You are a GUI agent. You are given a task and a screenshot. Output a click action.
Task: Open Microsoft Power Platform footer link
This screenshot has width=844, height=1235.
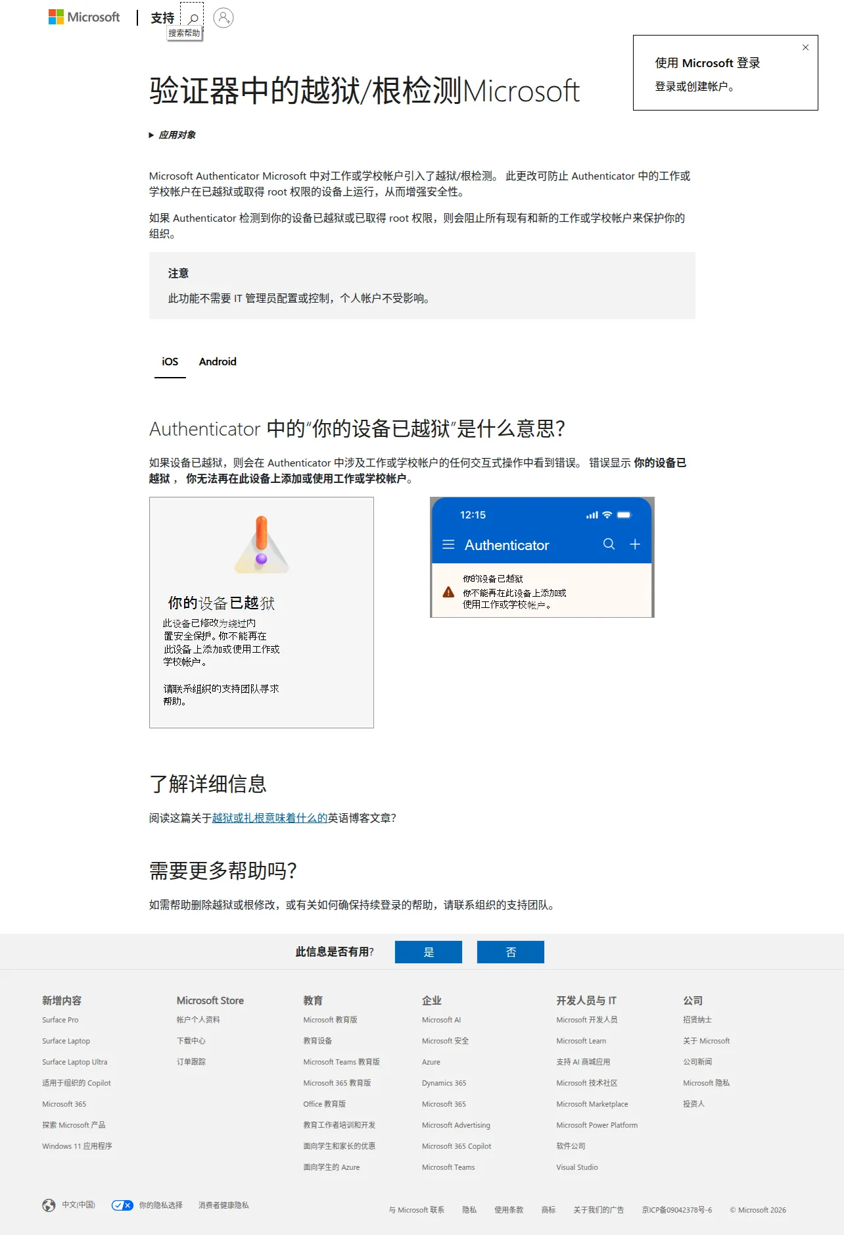597,1125
